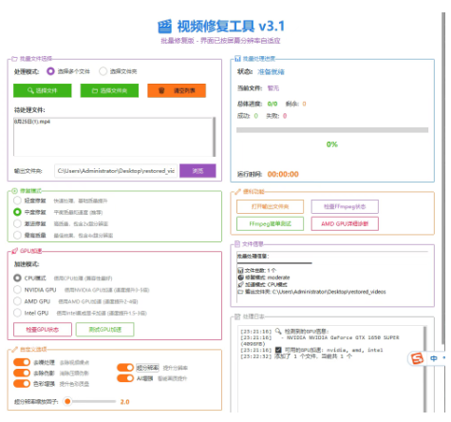Image resolution: width=451 pixels, height=422 pixels.
Task: Choose the 轻度修复 repair mode
Action: [17, 201]
